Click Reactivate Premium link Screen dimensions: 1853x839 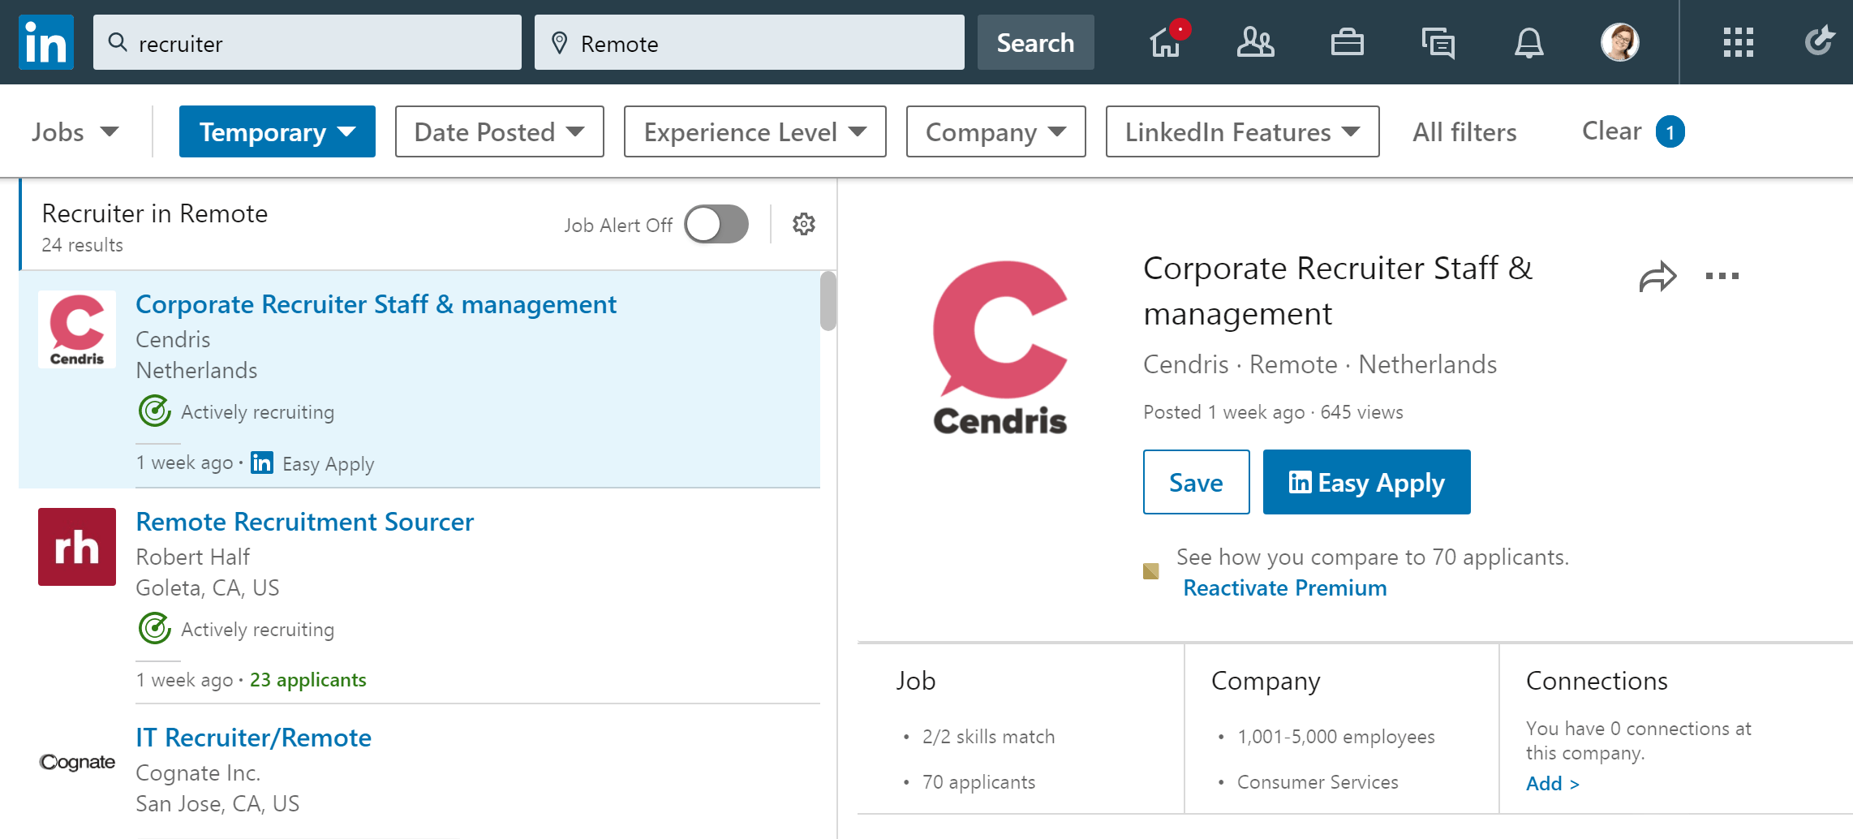[x=1285, y=587]
